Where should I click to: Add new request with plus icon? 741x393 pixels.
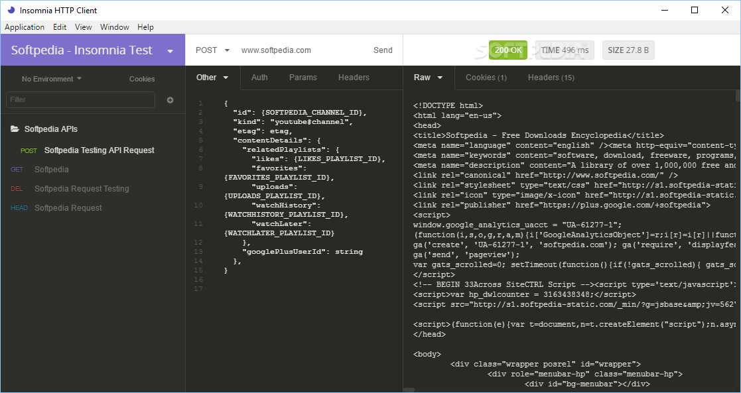[170, 99]
